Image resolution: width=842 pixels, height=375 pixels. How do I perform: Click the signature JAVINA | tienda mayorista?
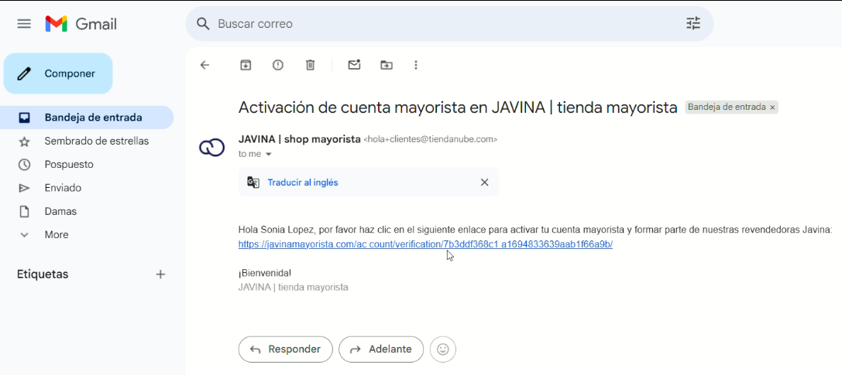coord(294,287)
